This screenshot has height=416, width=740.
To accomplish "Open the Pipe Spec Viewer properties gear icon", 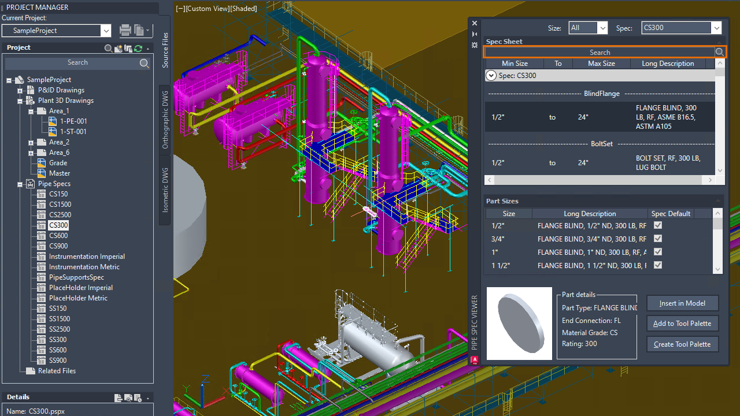I will pyautogui.click(x=475, y=44).
